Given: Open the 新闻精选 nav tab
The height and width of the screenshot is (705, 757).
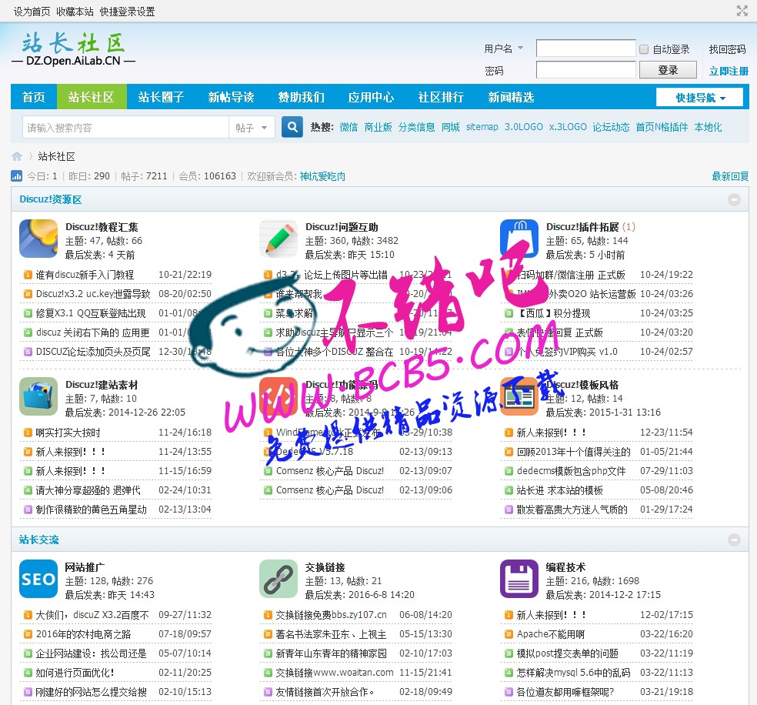Looking at the screenshot, I should point(512,97).
